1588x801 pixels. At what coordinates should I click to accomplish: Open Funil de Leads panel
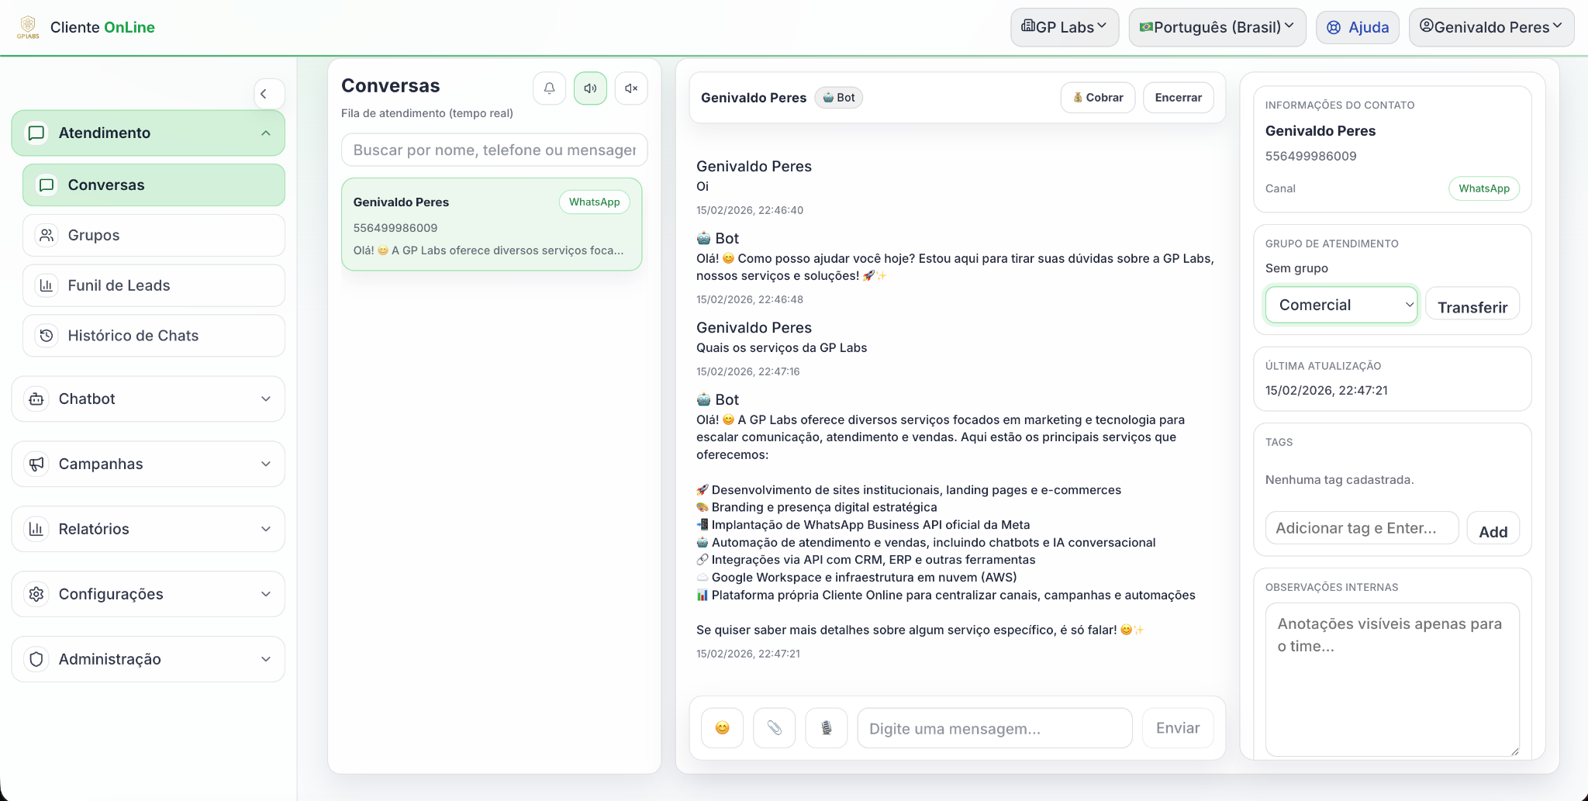coord(154,285)
